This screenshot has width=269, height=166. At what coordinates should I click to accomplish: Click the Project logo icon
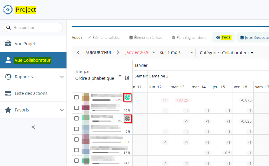point(8,10)
